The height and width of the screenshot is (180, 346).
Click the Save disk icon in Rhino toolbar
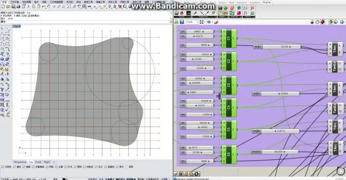pyautogui.click(x=13, y=6)
